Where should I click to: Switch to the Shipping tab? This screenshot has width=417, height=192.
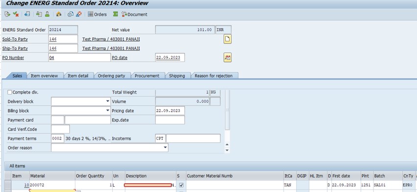177,75
